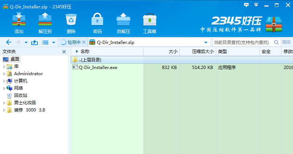Click the Q-Dir_Installer.exe file icon

tap(75, 67)
